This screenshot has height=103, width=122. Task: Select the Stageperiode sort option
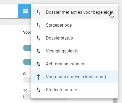(x=74, y=25)
